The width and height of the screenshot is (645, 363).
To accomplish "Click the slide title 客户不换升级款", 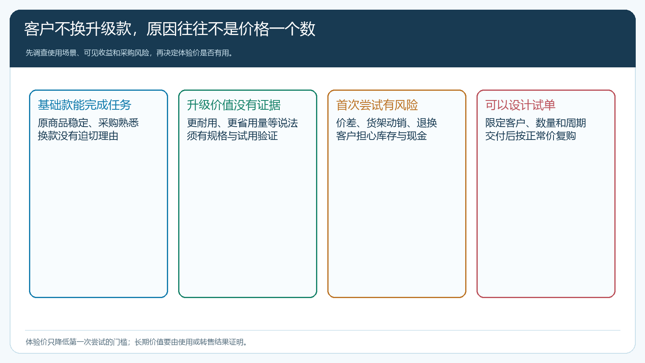I will click(170, 29).
